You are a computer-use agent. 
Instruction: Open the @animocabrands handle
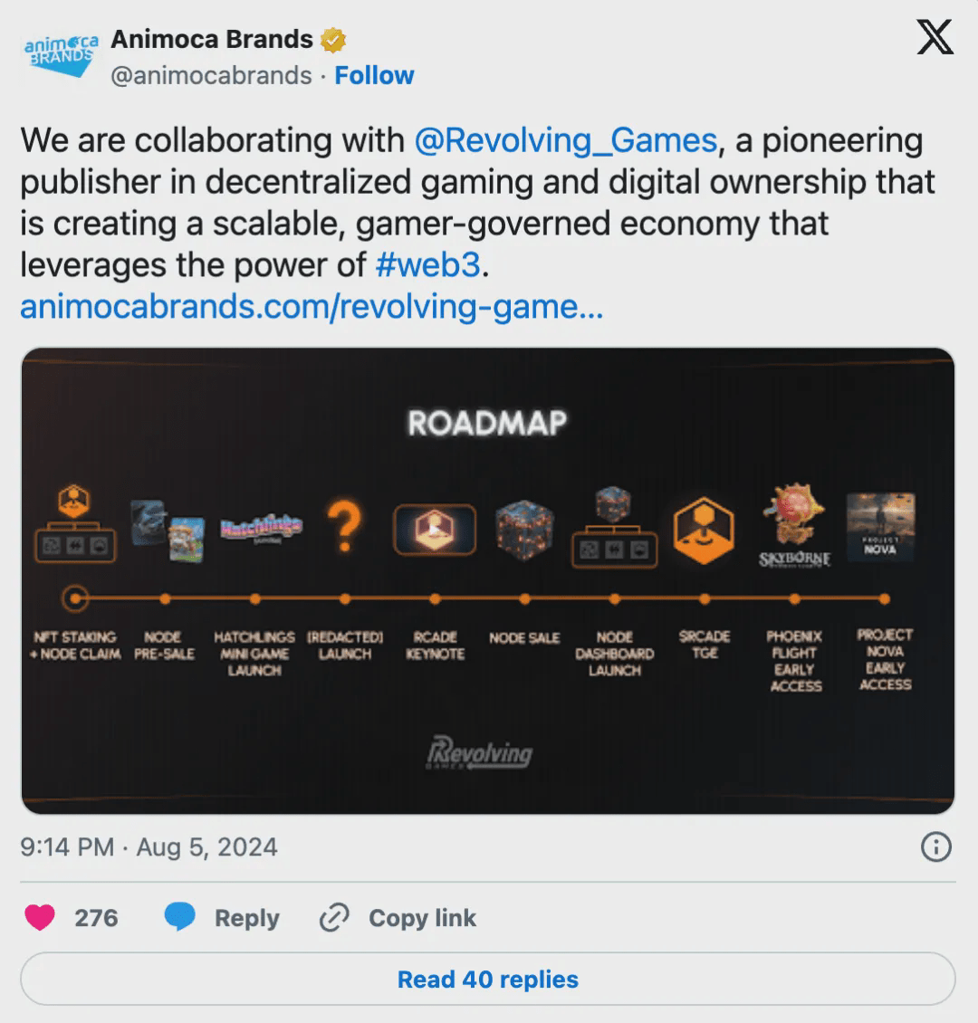(211, 75)
